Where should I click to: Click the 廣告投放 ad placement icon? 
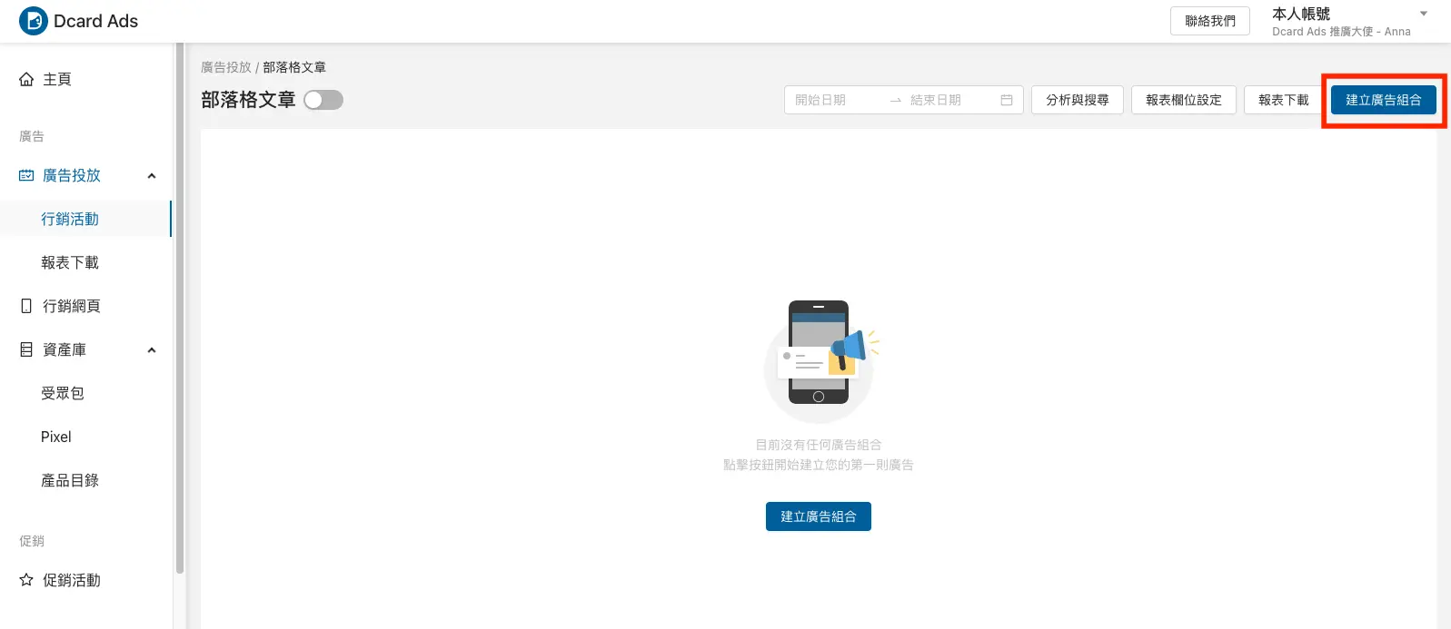(26, 176)
